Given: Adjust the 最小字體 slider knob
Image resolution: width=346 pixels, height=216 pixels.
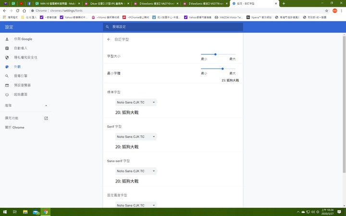Looking at the screenshot, I should [222, 69].
